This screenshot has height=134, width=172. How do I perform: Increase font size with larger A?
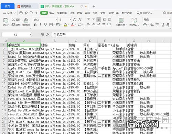coord(74,20)
